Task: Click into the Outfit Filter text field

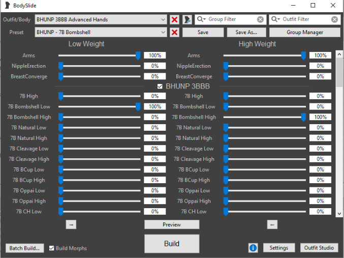Action: 306,19
